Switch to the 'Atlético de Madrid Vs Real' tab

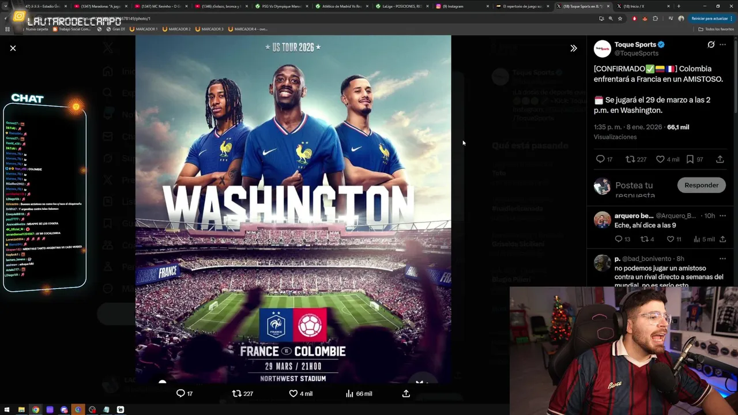pos(342,6)
